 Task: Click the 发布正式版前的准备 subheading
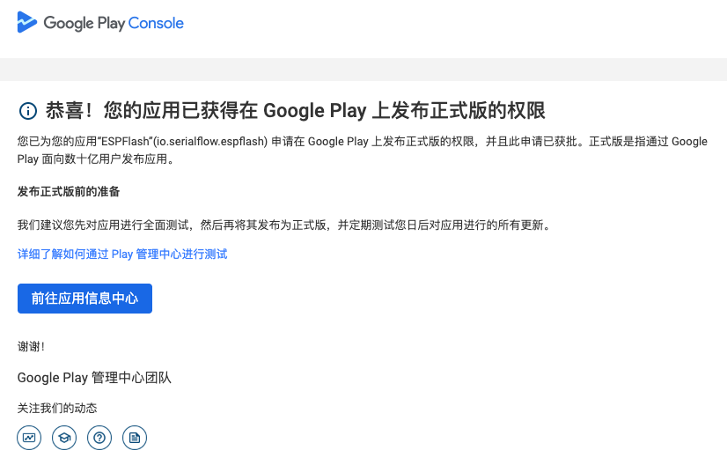69,191
